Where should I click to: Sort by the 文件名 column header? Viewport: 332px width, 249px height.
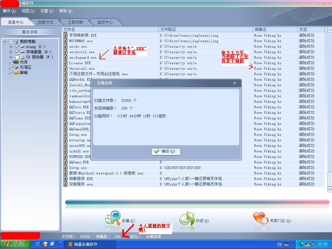point(110,30)
